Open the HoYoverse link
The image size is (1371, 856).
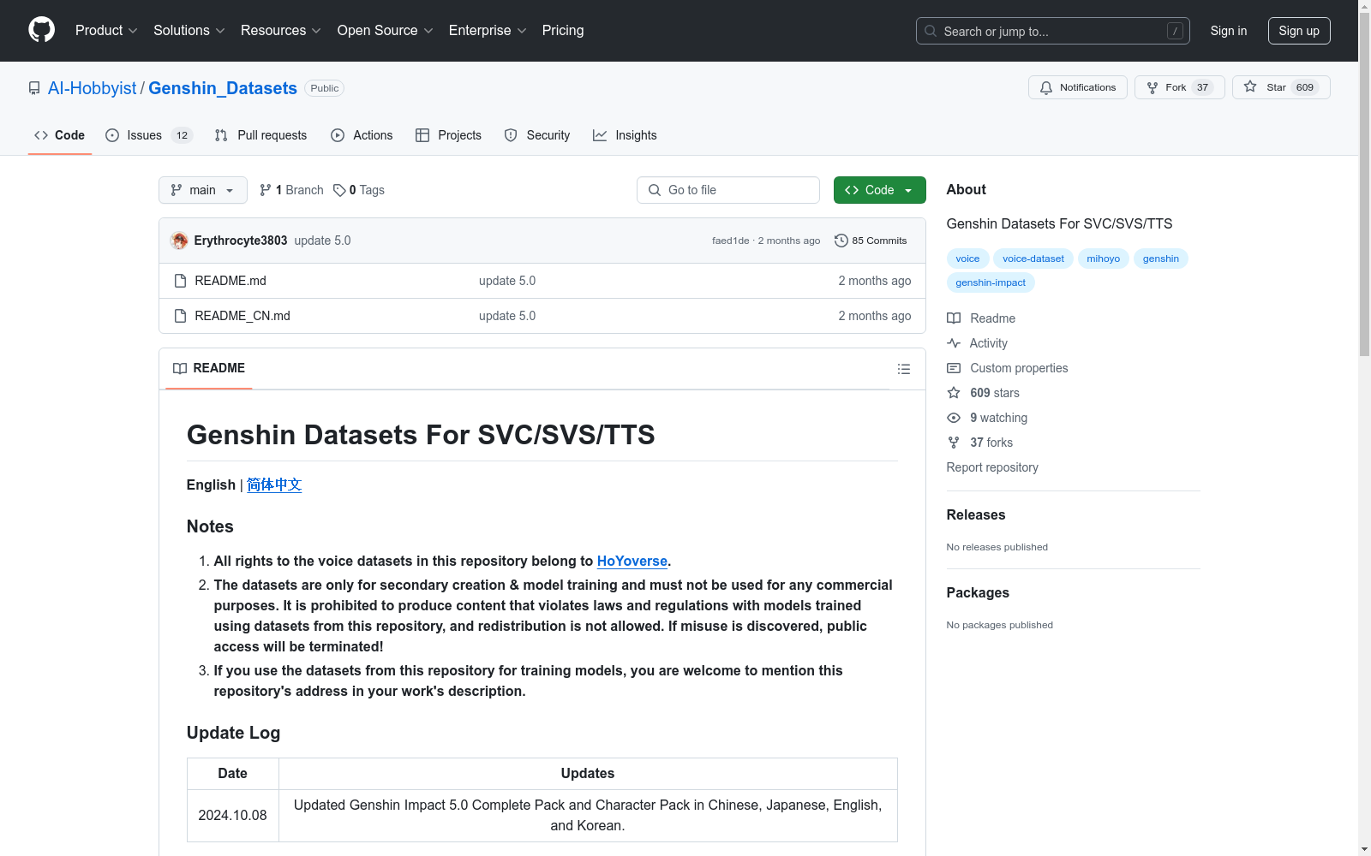tap(632, 562)
